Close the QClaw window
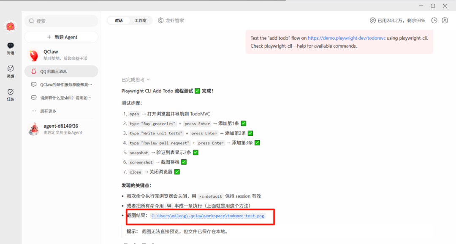456x244 pixels. pyautogui.click(x=445, y=6)
